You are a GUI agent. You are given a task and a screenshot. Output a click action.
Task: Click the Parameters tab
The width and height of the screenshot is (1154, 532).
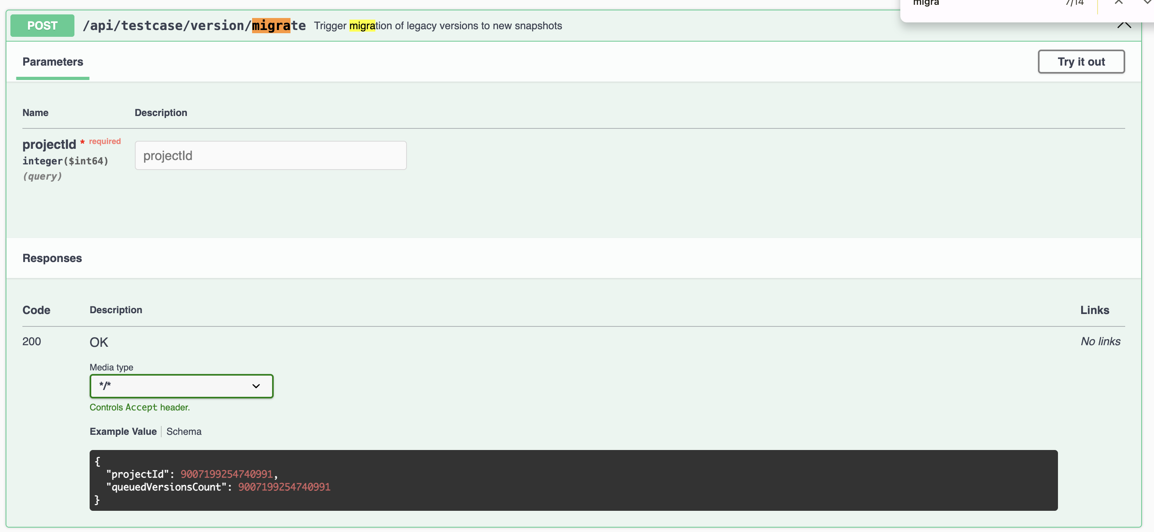click(53, 62)
